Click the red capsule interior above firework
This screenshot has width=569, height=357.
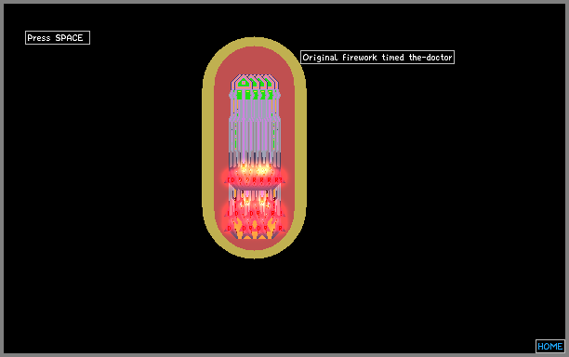coord(255,60)
